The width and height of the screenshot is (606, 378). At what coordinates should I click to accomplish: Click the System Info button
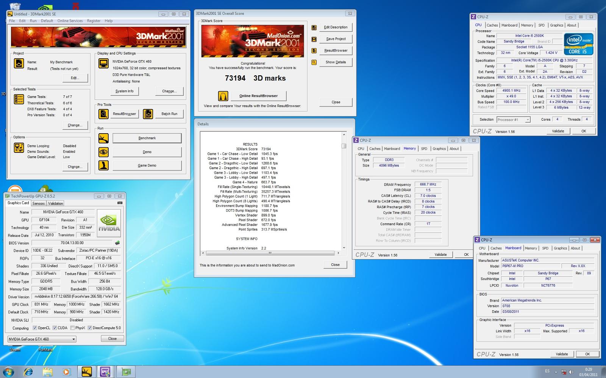click(124, 91)
